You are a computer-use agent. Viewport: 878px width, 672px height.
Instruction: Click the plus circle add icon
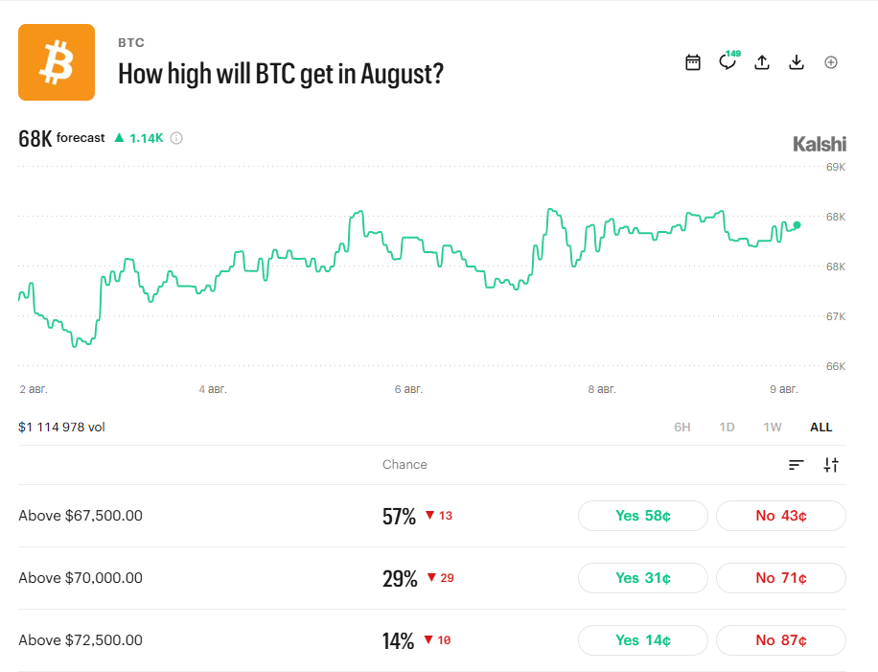[x=831, y=62]
